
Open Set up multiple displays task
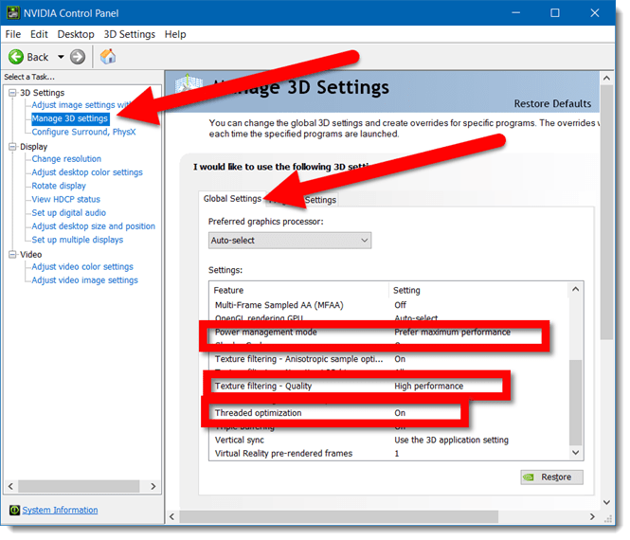point(78,240)
